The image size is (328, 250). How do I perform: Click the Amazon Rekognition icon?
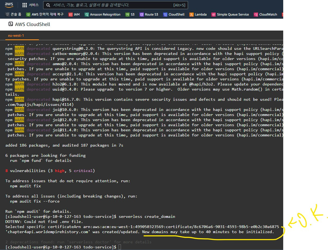[x=87, y=14]
